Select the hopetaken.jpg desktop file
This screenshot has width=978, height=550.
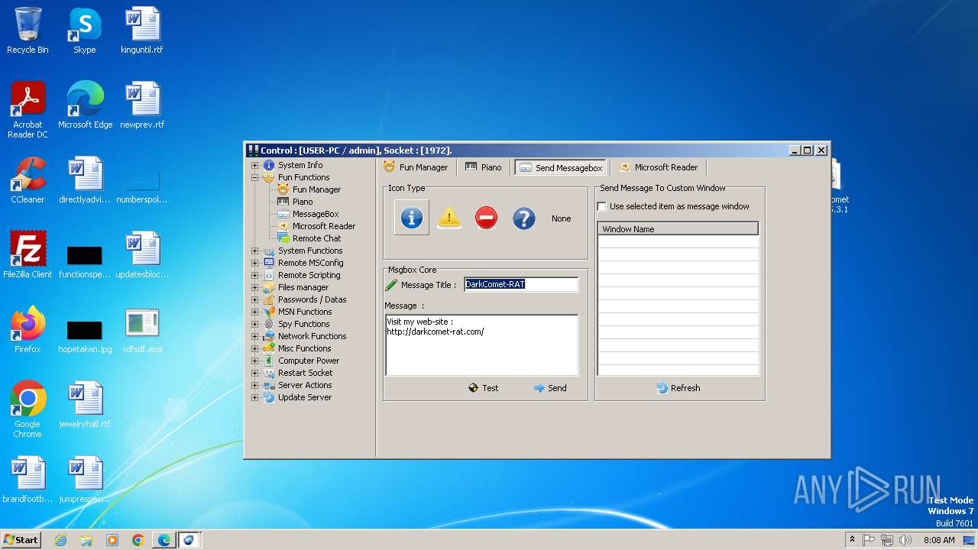coord(85,335)
